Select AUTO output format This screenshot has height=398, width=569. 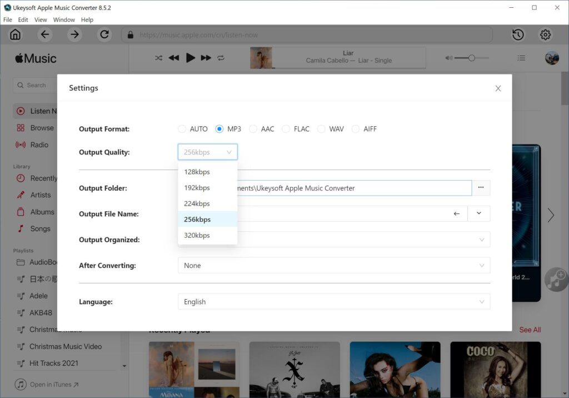click(182, 129)
